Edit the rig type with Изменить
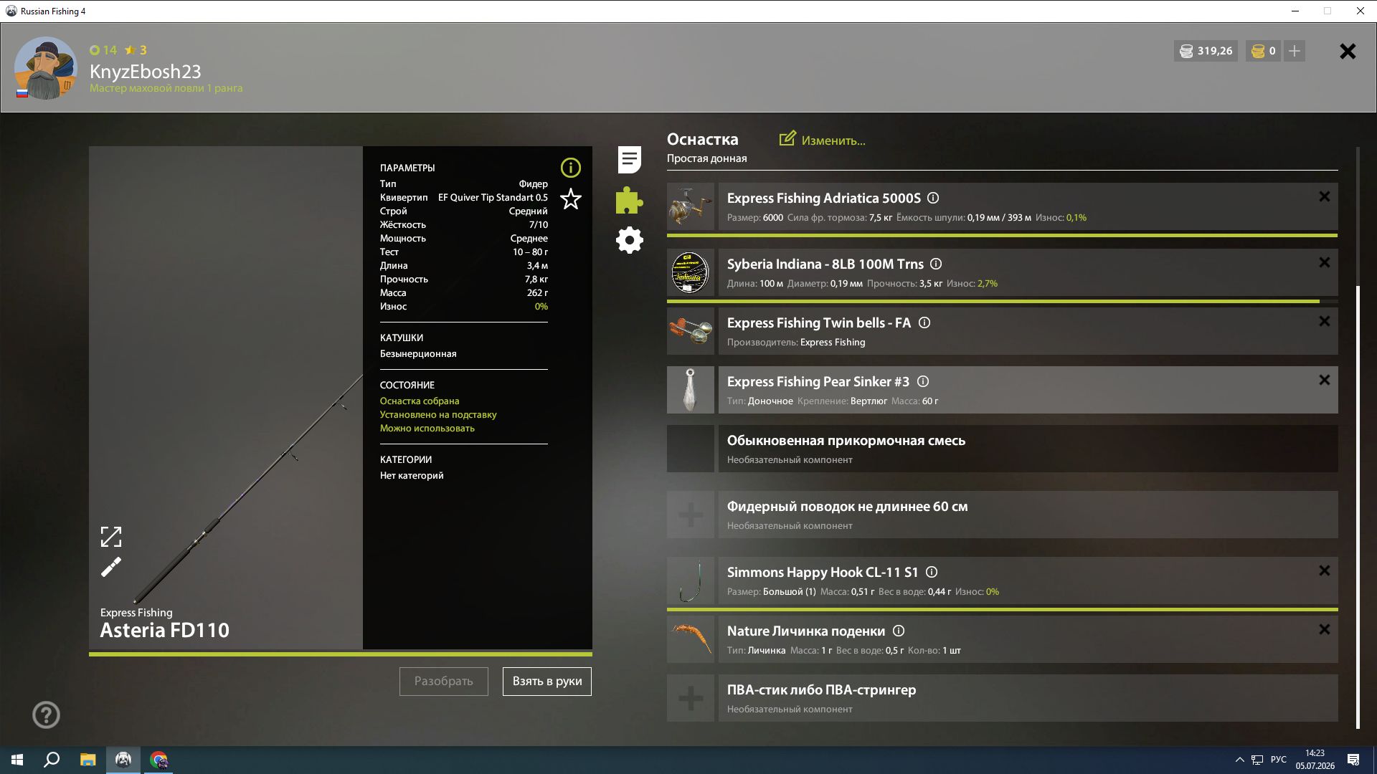The image size is (1377, 774). pos(823,140)
